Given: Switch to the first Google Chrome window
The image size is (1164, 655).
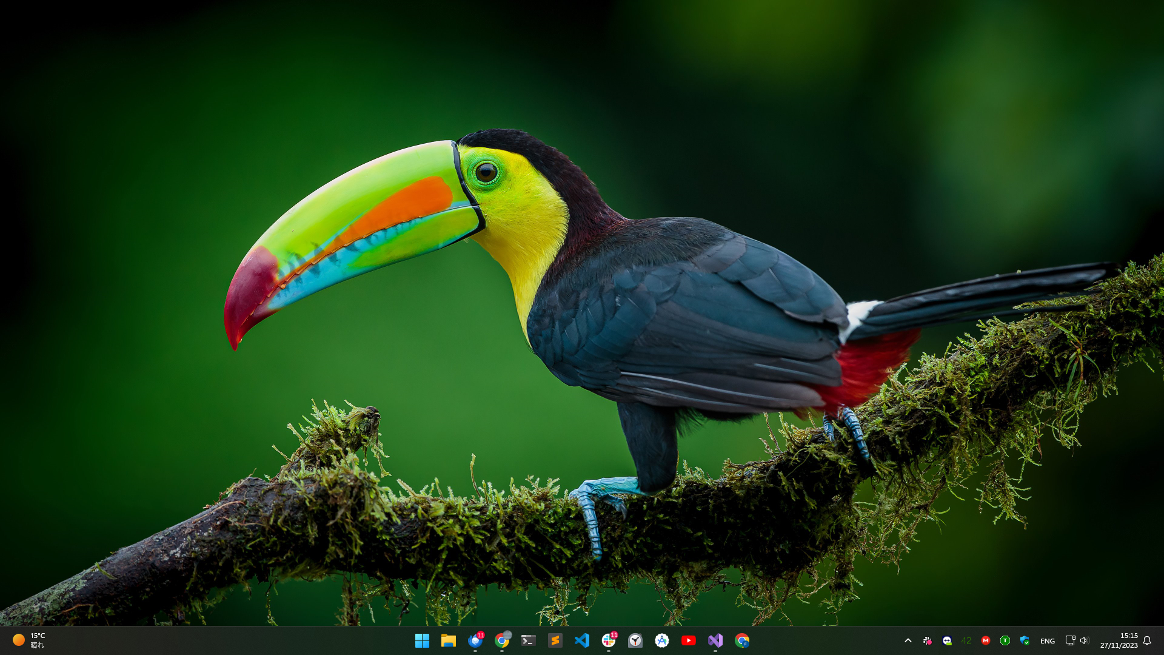Looking at the screenshot, I should [502, 640].
